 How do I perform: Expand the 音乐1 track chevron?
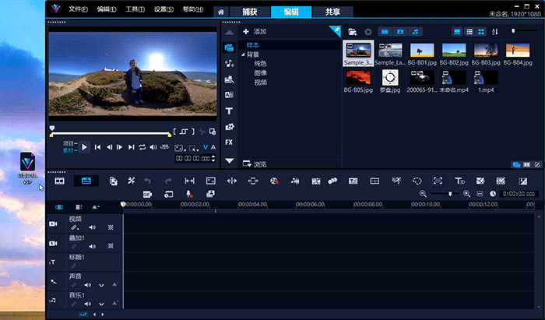tap(101, 304)
